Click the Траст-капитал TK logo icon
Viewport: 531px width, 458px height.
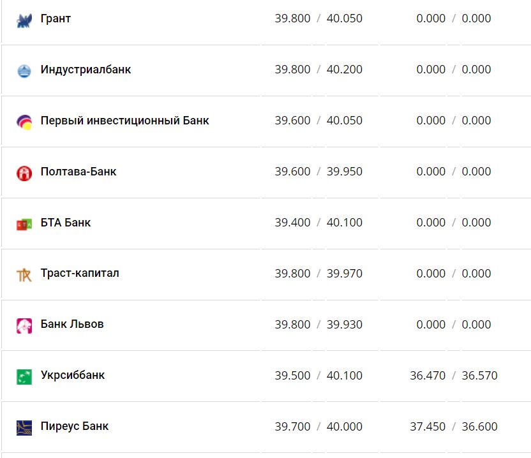tap(24, 275)
